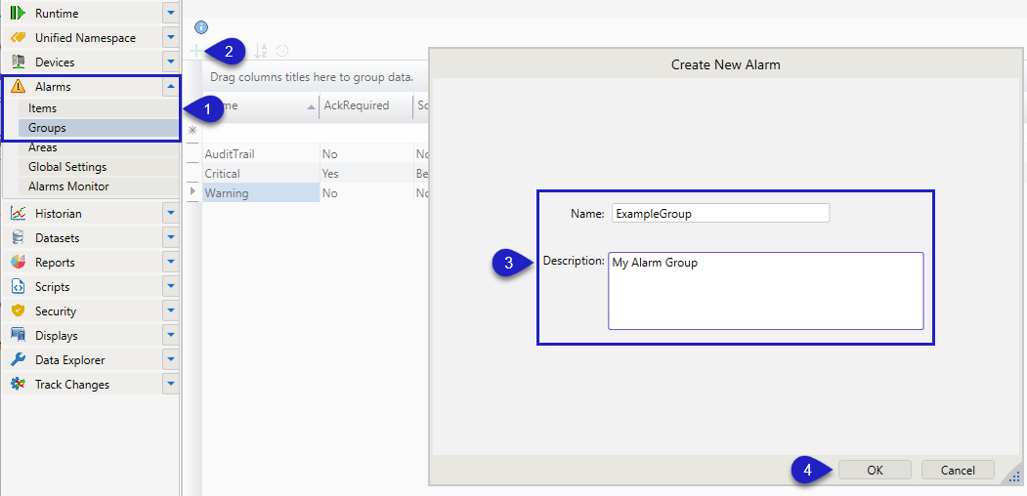Click the Reports pie chart icon
The width and height of the screenshot is (1027, 496).
tap(18, 263)
